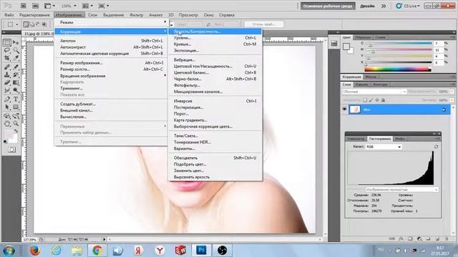This screenshot has width=458, height=257.
Task: Switch to the Каналы tab
Action: pos(361,84)
